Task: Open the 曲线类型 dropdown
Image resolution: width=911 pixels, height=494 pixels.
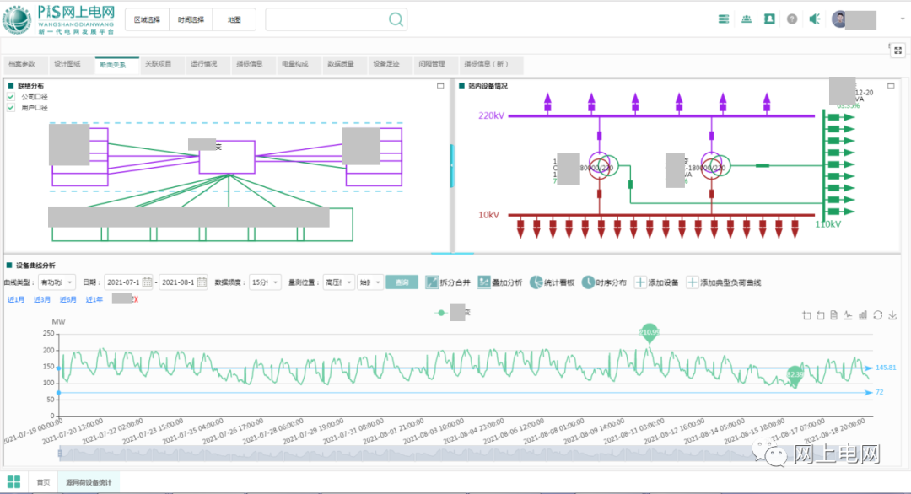Action: [57, 282]
